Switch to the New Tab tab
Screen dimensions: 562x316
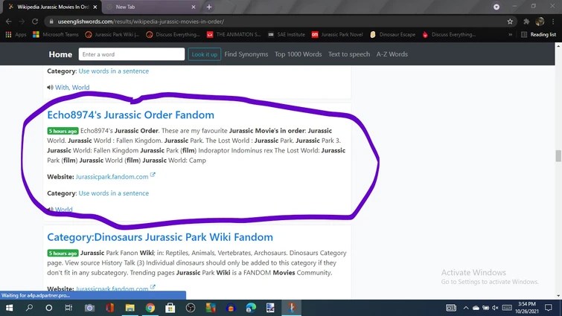(x=150, y=7)
